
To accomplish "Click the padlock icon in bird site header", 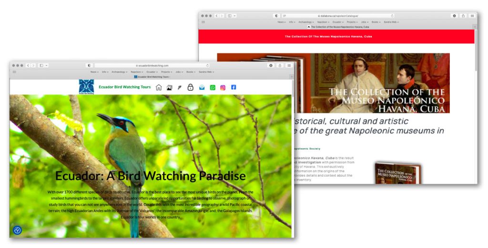I will click(191, 87).
